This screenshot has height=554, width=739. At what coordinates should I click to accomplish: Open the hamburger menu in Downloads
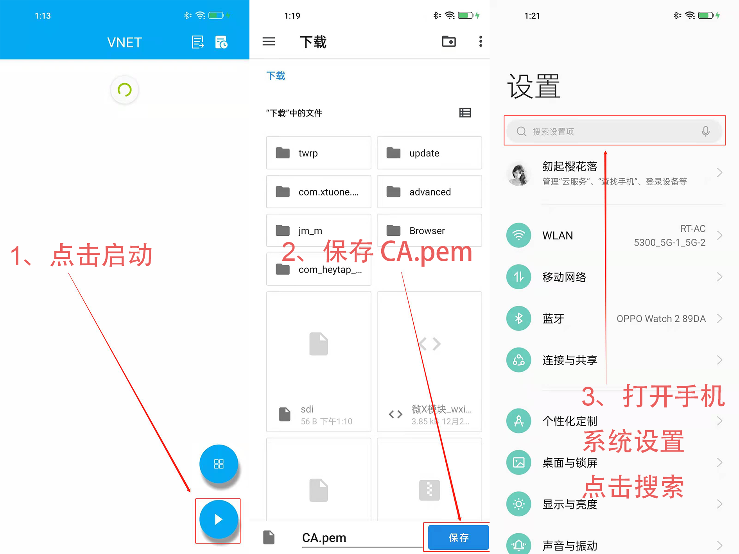269,41
